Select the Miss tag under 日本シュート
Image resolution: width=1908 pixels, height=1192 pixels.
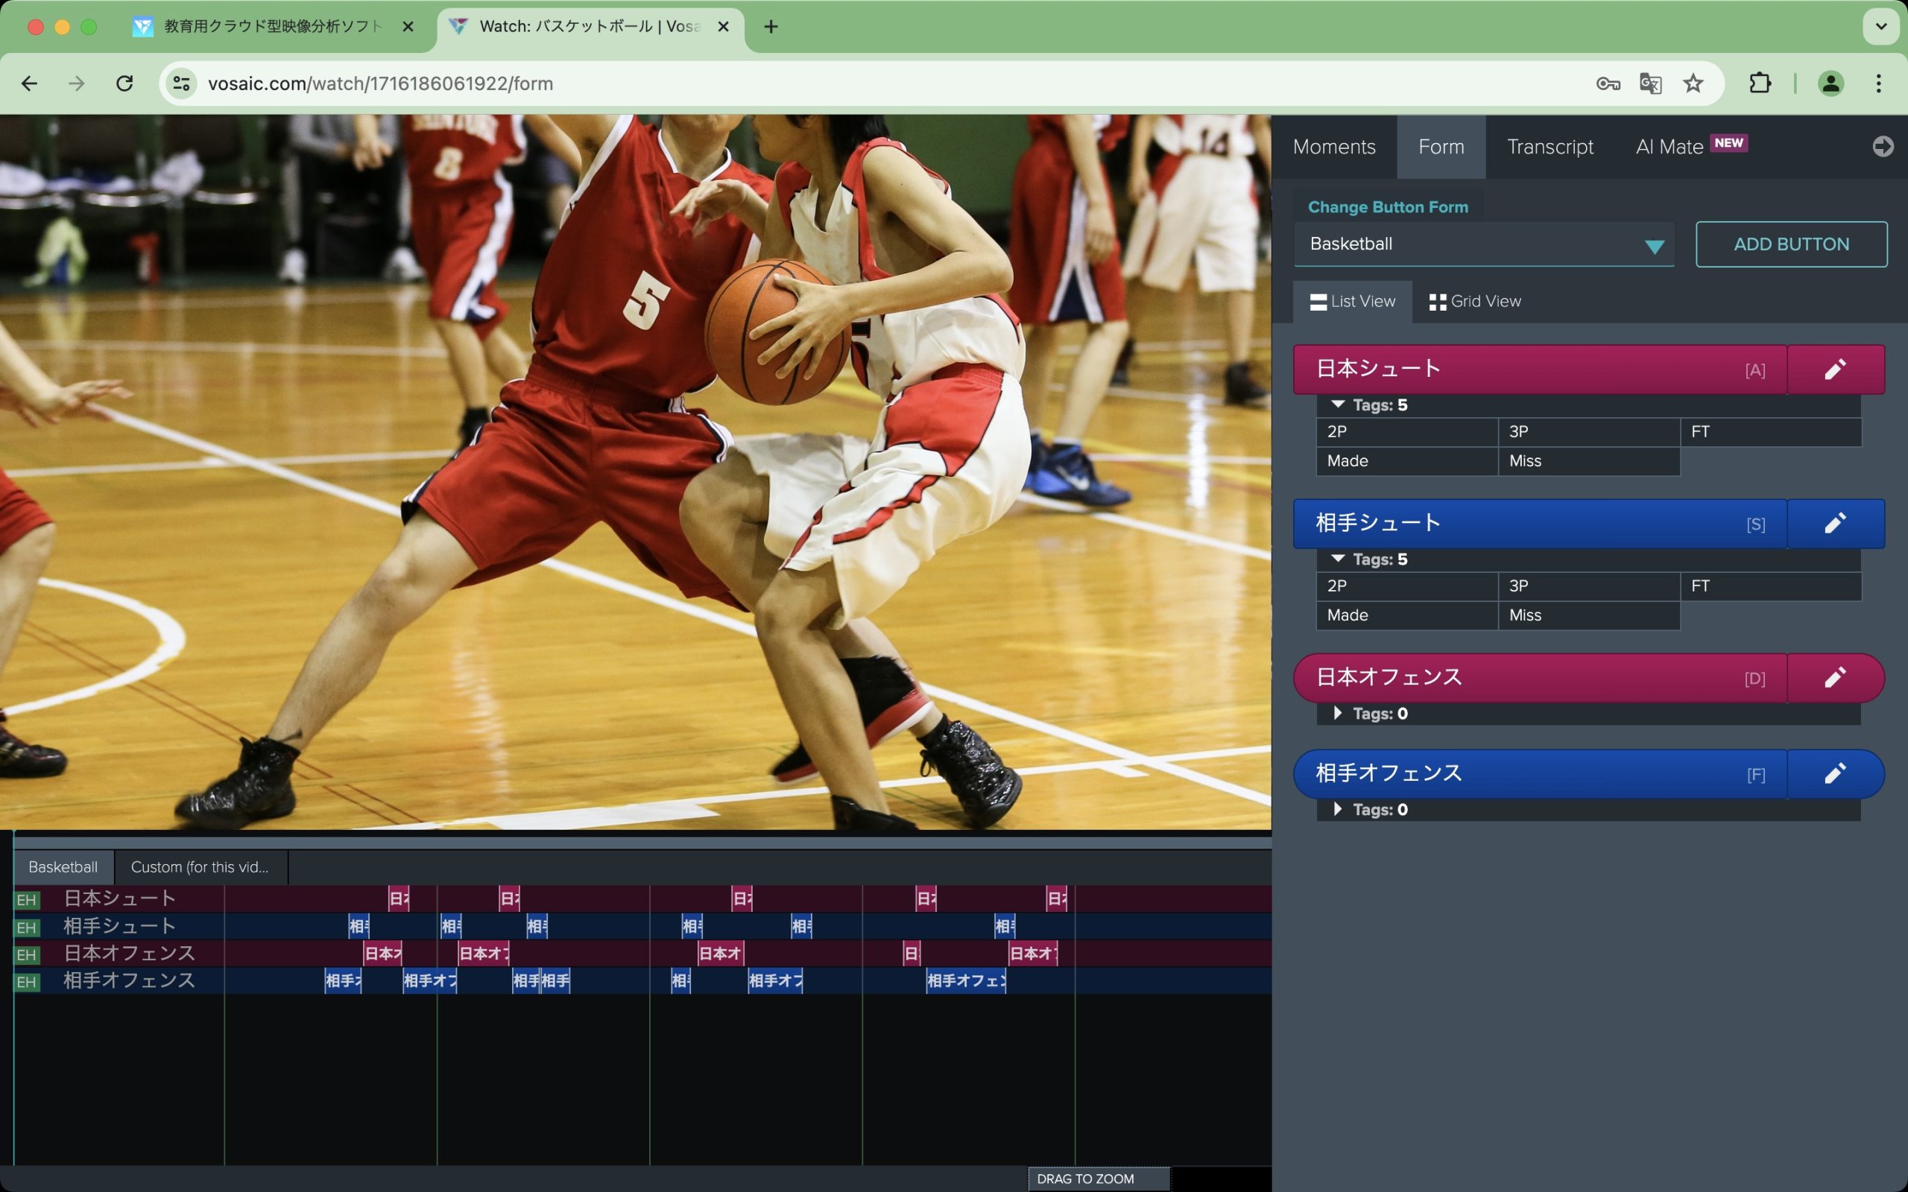(x=1588, y=461)
